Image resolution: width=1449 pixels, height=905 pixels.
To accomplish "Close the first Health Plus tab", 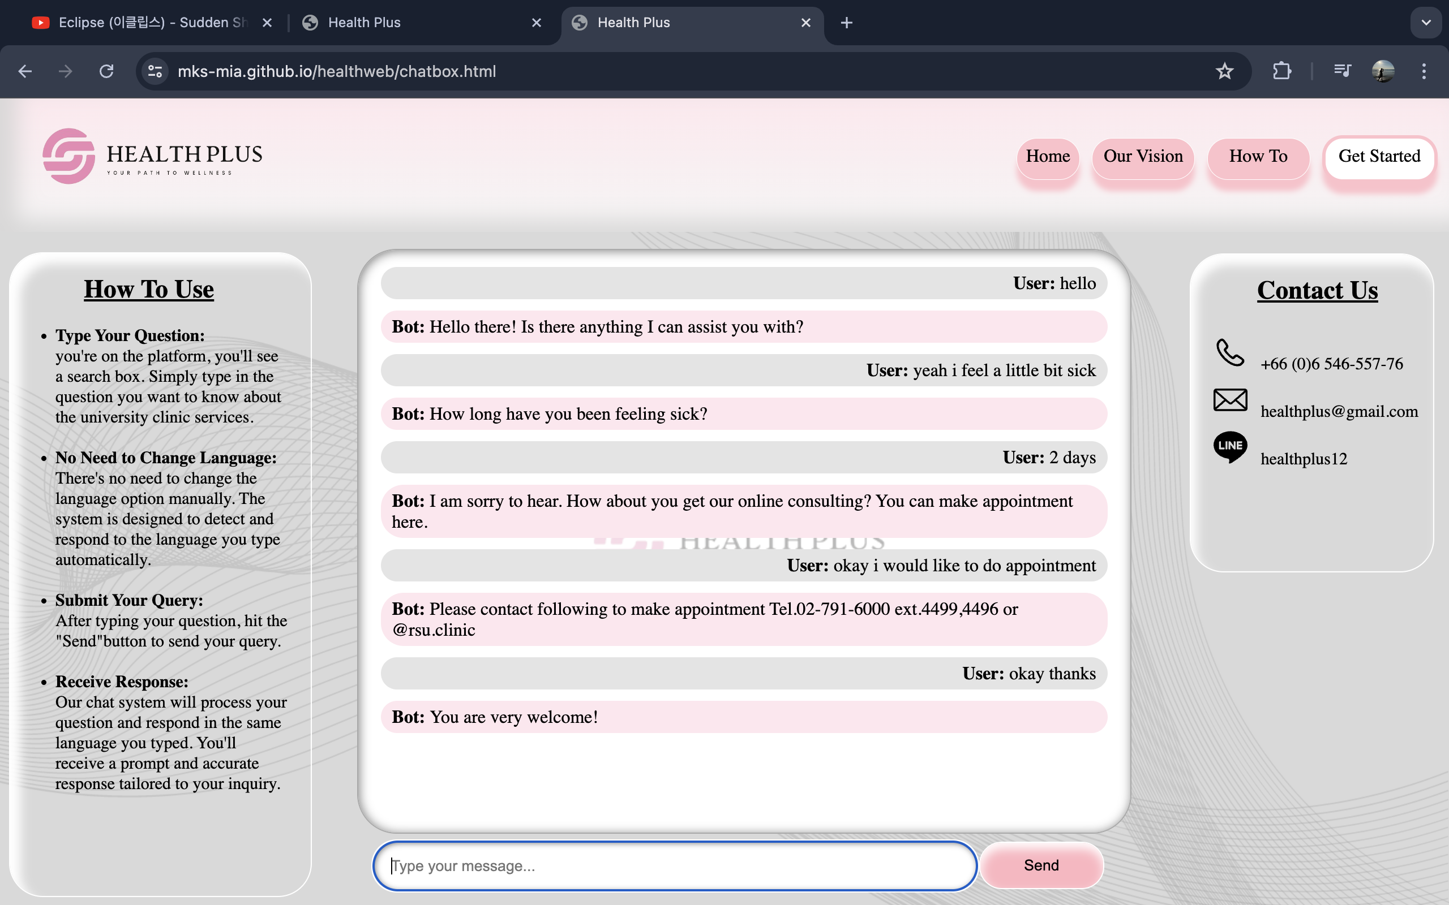I will [537, 23].
